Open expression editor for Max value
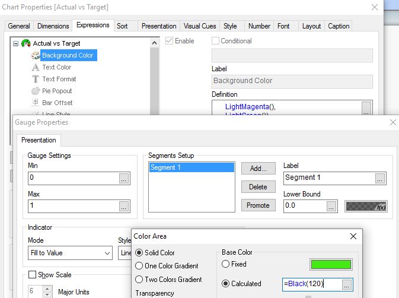This screenshot has width=399, height=298. pos(124,207)
